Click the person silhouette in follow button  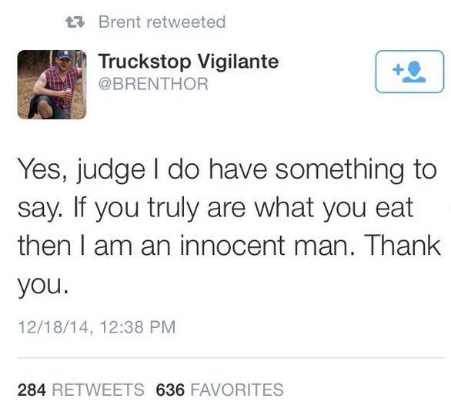[x=414, y=72]
